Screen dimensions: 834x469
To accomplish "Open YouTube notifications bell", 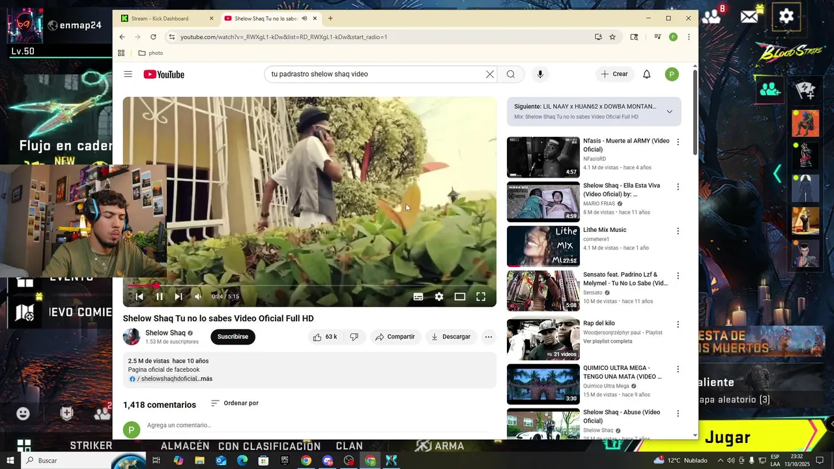I will point(646,74).
